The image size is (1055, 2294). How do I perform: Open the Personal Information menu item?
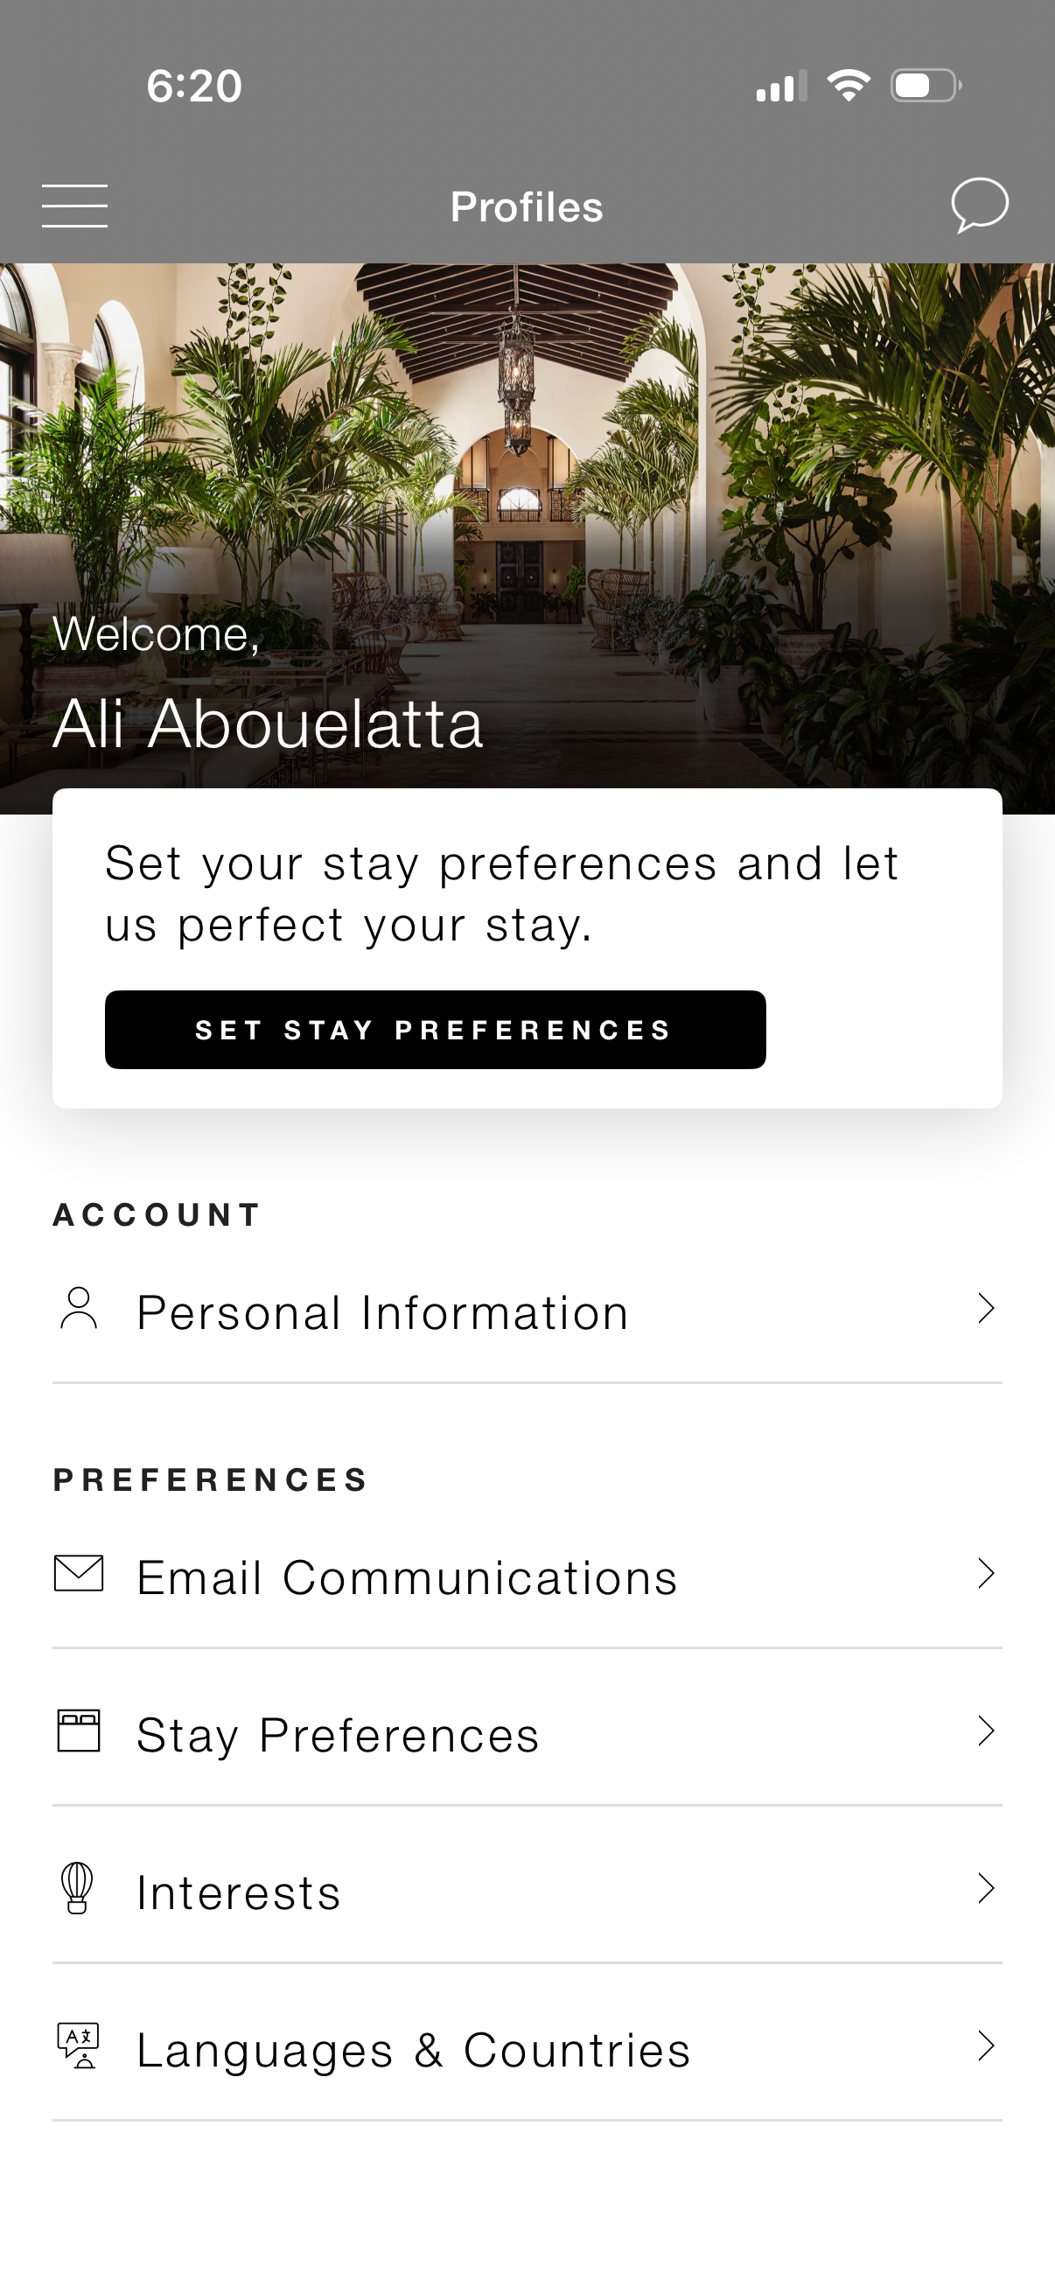click(x=383, y=1312)
